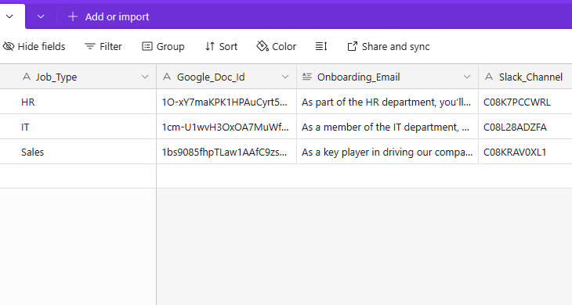The width and height of the screenshot is (572, 305).
Task: Open the Google_Doc_Id column dropdown arrow
Action: pyautogui.click(x=285, y=77)
